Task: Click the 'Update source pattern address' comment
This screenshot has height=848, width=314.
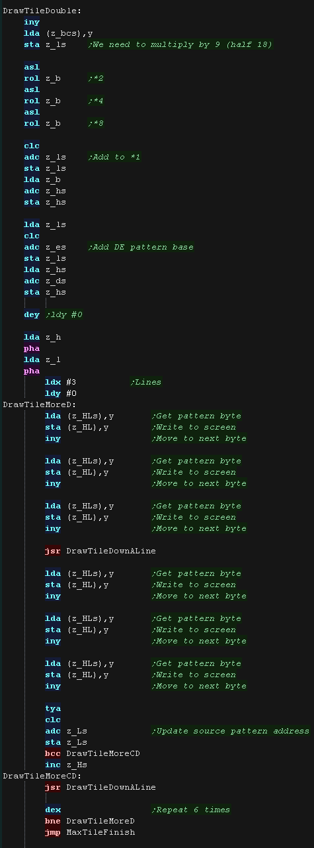Action: 230,731
